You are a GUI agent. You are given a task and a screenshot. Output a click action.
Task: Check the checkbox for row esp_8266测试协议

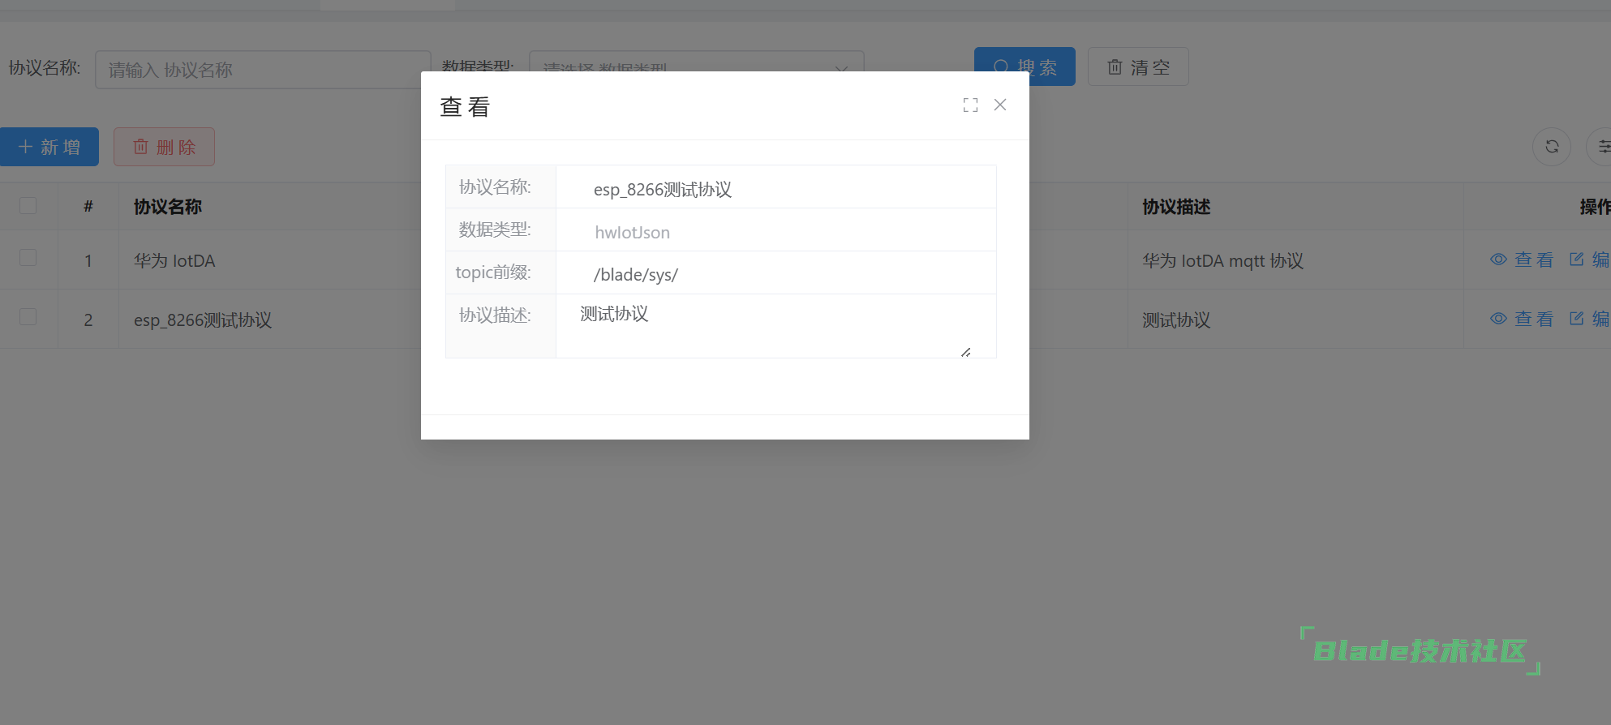28,317
